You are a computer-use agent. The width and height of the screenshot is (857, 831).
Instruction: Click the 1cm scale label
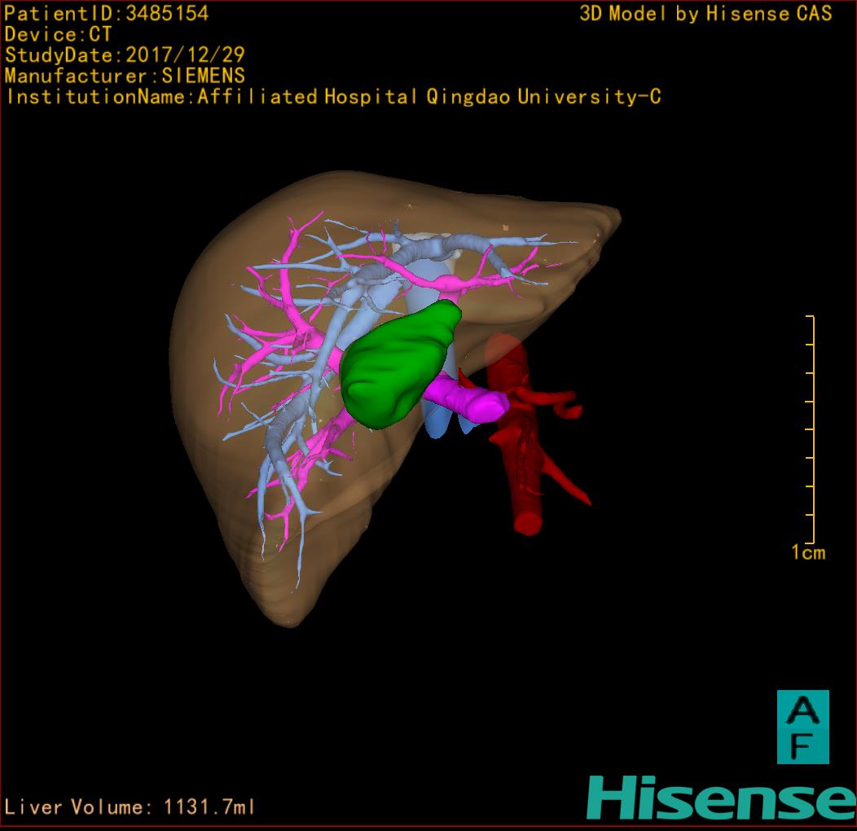807,553
